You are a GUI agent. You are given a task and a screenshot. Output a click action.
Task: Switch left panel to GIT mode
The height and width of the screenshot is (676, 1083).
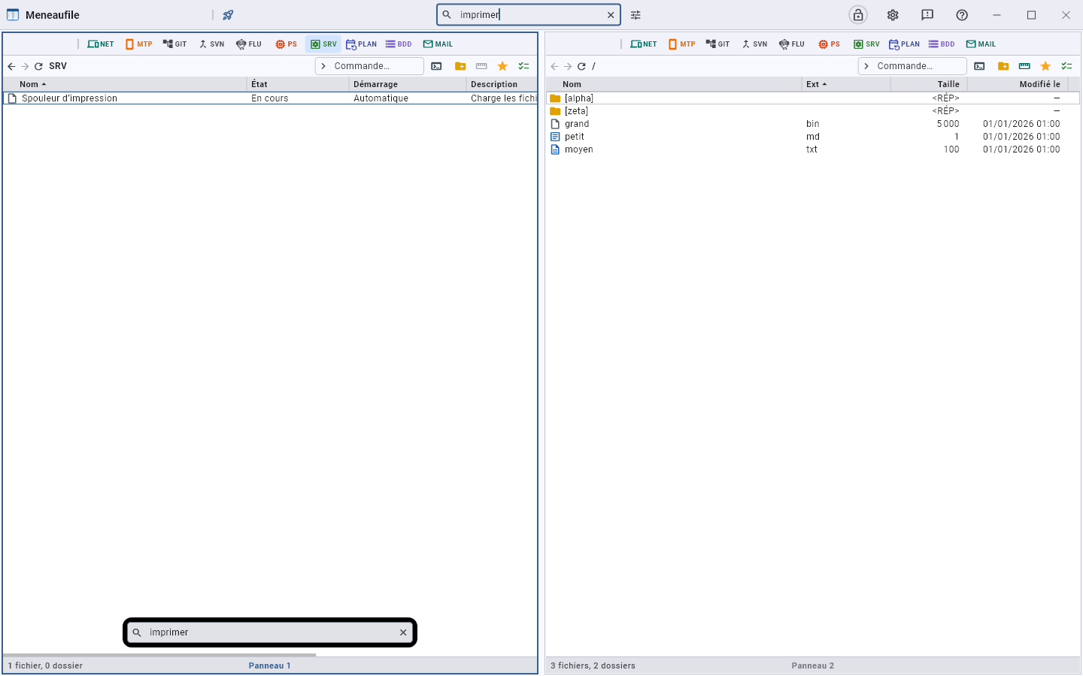point(174,44)
